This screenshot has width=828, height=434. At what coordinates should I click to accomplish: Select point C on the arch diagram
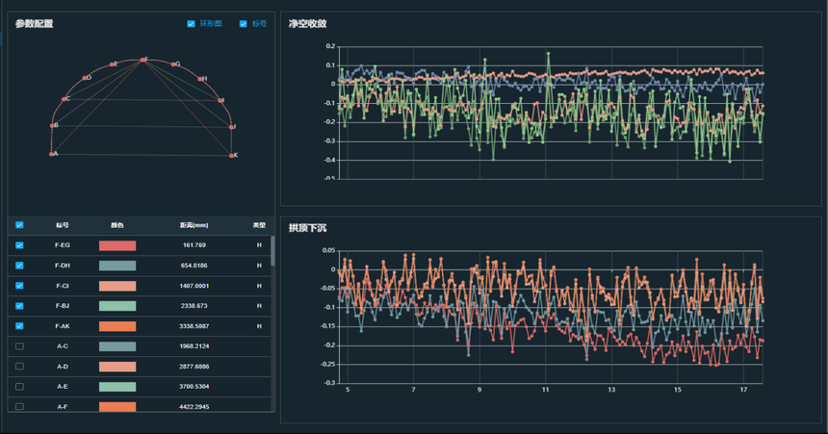[x=64, y=99]
